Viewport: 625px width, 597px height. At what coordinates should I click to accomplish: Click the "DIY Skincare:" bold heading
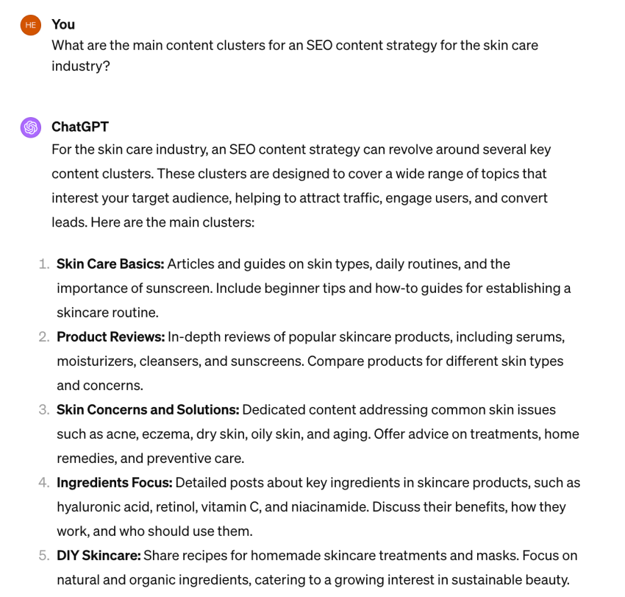point(99,556)
